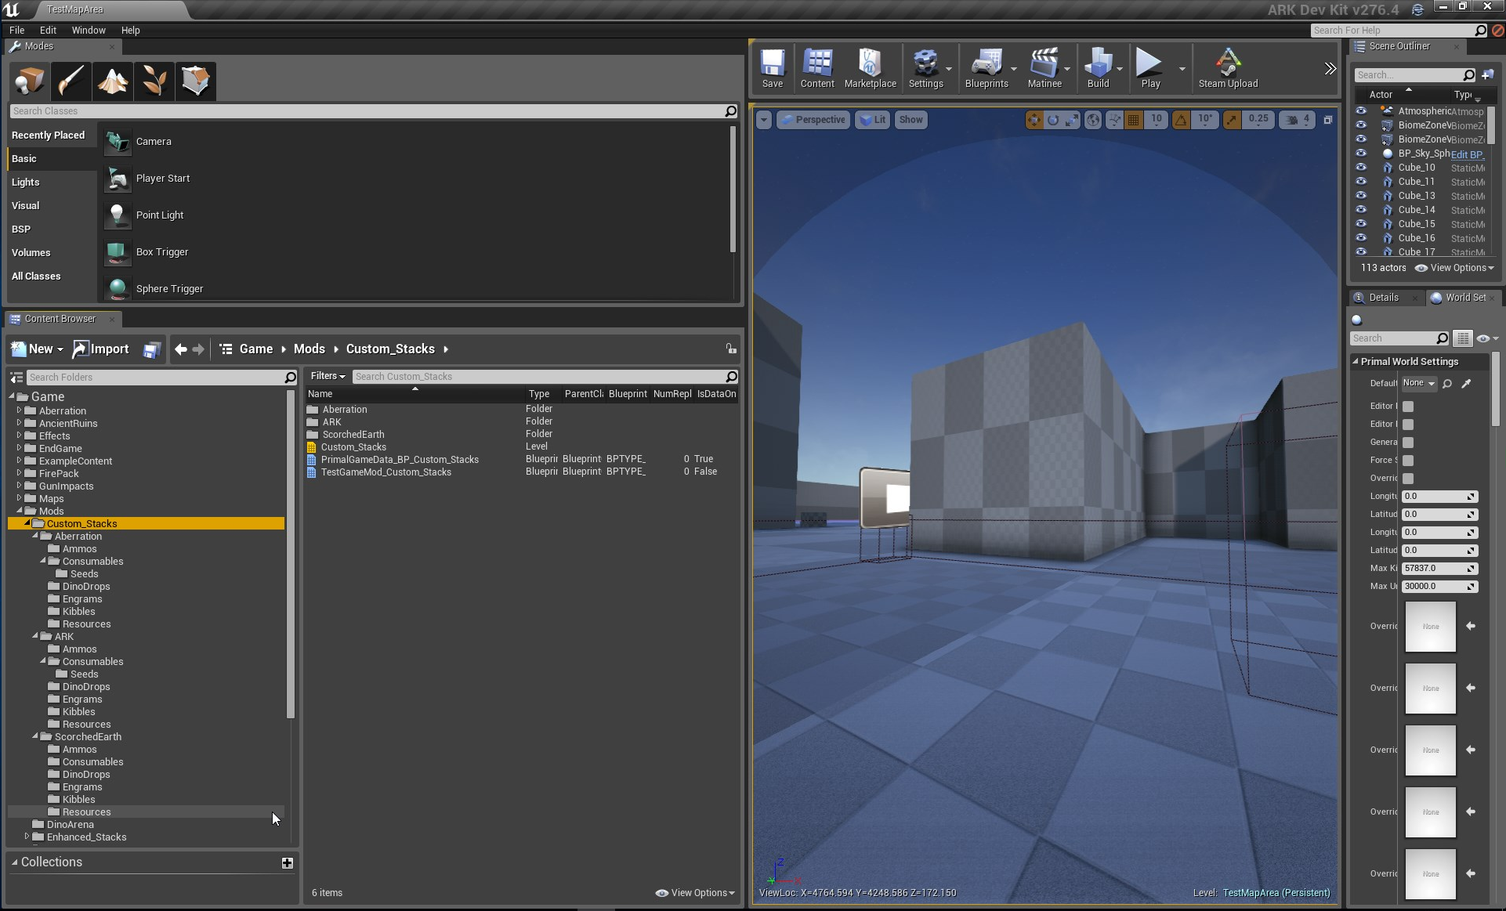Toggle the grid snapping icon in viewport
The width and height of the screenshot is (1506, 911).
[x=1133, y=120]
